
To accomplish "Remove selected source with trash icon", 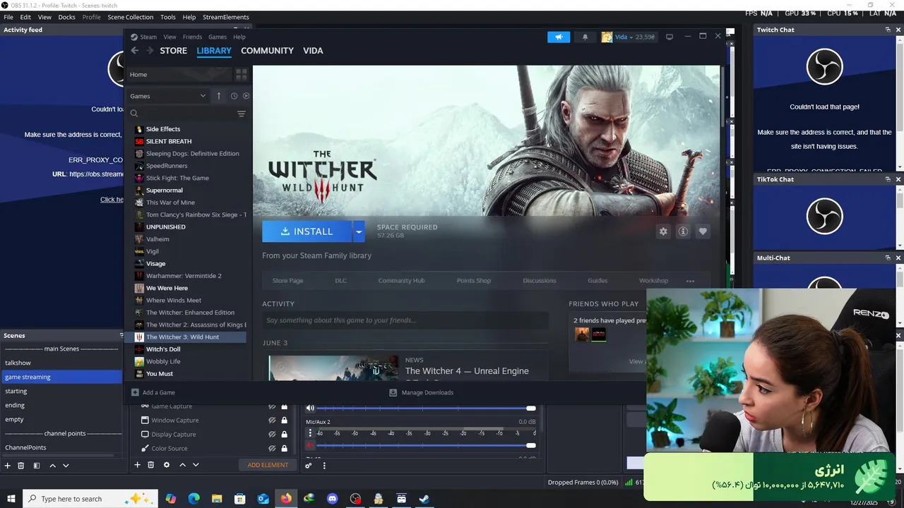I will coord(150,465).
